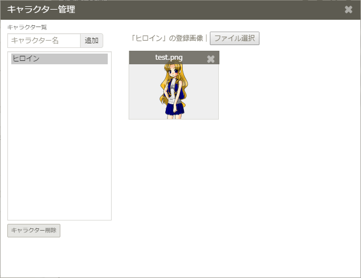
Task: Click the 「ヒロイン」の登録画像 label
Action: click(167, 38)
